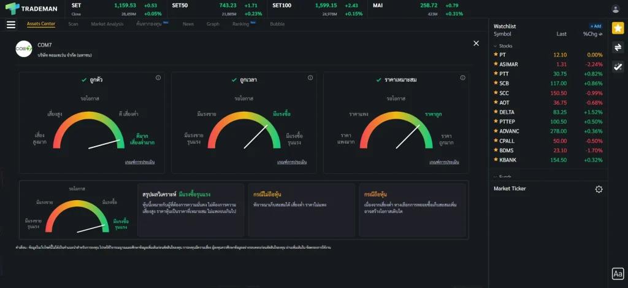
Task: Switch to the Market Analysis tab
Action: pyautogui.click(x=107, y=24)
